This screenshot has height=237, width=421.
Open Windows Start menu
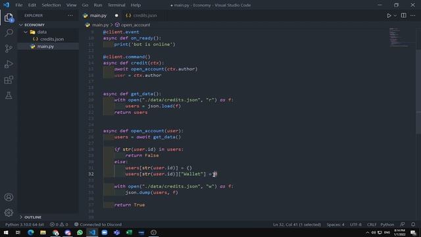coord(6,232)
